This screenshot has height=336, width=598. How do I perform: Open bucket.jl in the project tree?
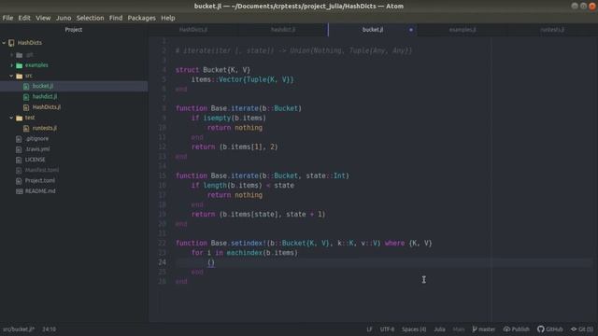pos(43,86)
